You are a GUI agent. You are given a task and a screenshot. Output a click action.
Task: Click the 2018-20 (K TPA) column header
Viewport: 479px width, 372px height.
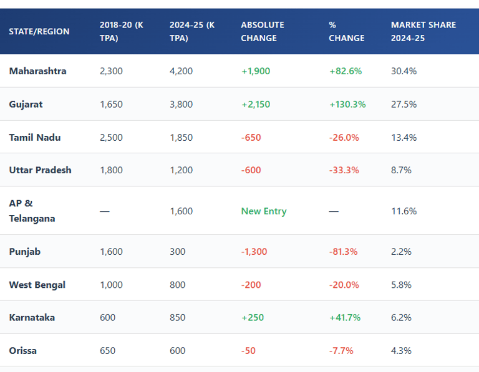[x=121, y=31]
